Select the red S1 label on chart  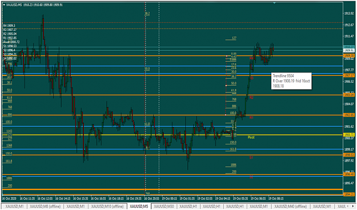pyautogui.click(x=251, y=157)
